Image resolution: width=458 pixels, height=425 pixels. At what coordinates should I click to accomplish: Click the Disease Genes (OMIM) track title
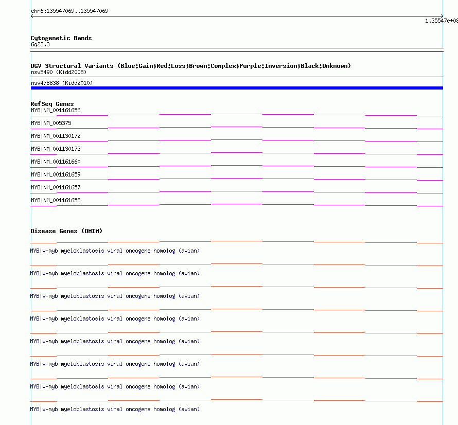66,231
